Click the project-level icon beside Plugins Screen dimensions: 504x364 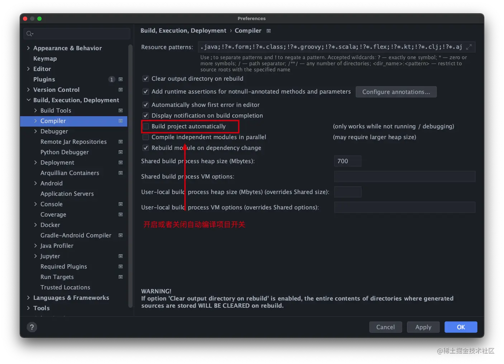coord(120,79)
